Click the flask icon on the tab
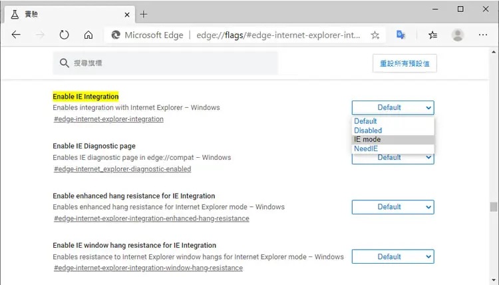Screen dimensions: 499x285 point(15,15)
